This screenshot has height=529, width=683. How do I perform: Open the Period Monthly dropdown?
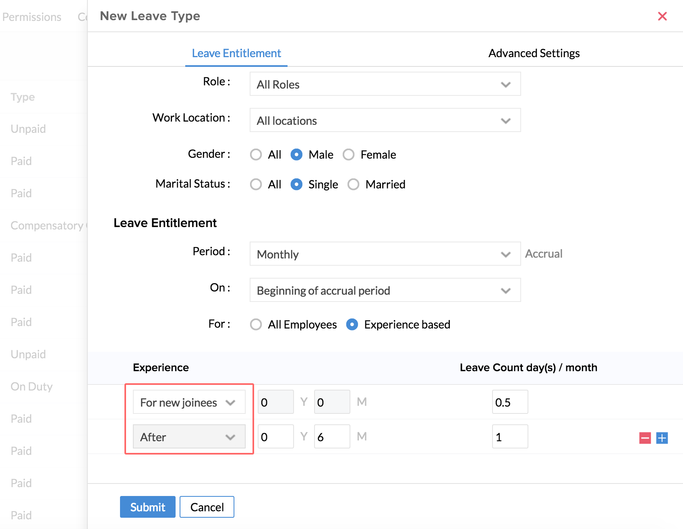click(x=385, y=254)
